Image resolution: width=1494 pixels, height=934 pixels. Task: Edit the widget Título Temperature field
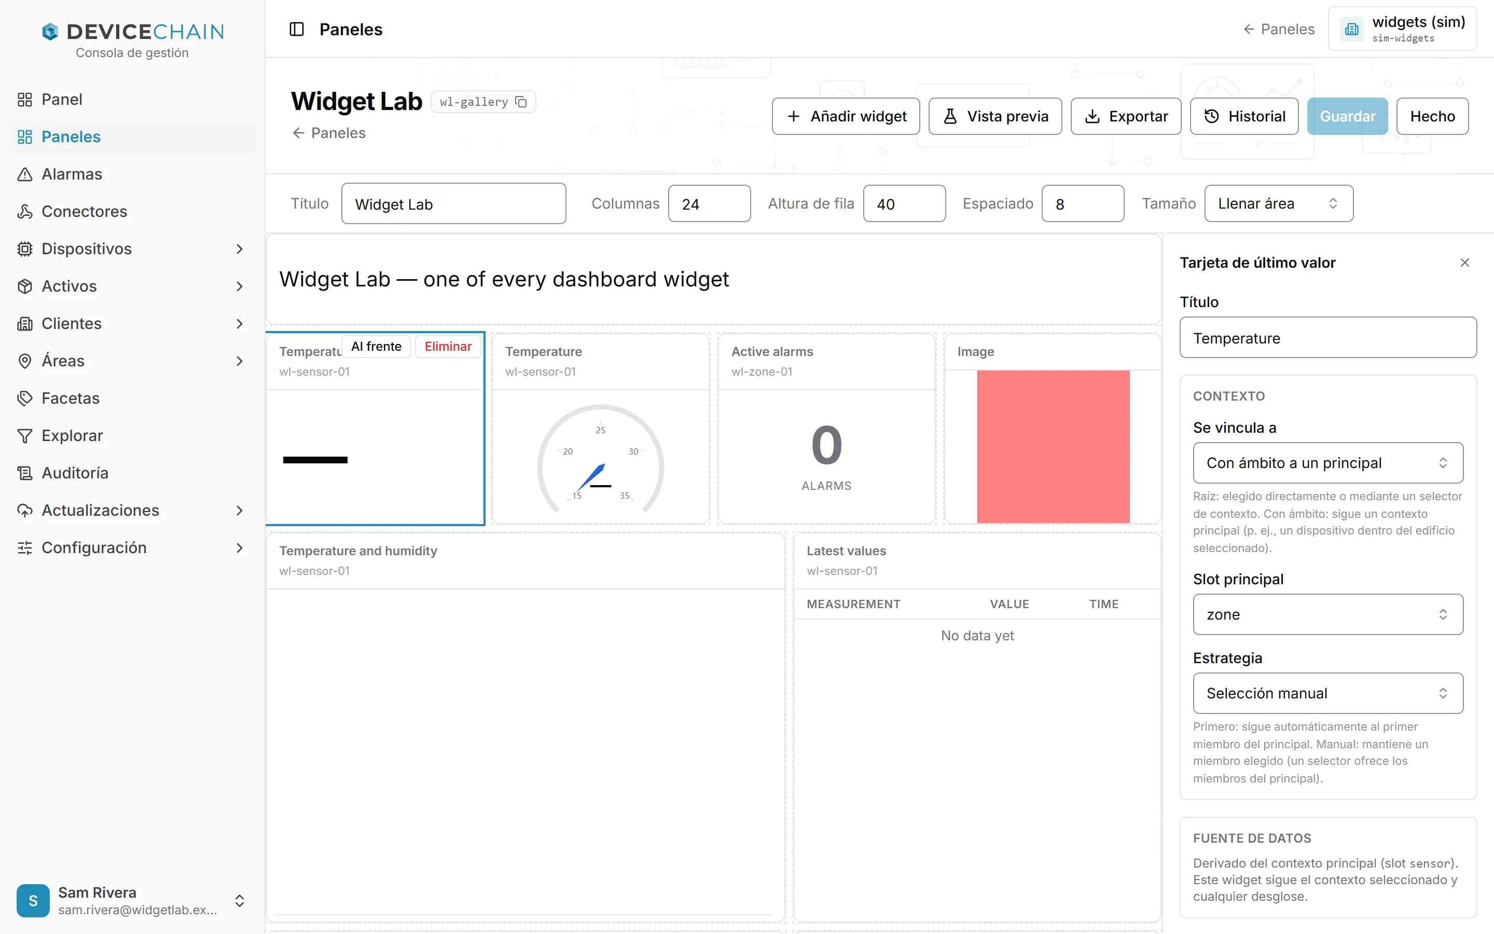click(x=1328, y=338)
